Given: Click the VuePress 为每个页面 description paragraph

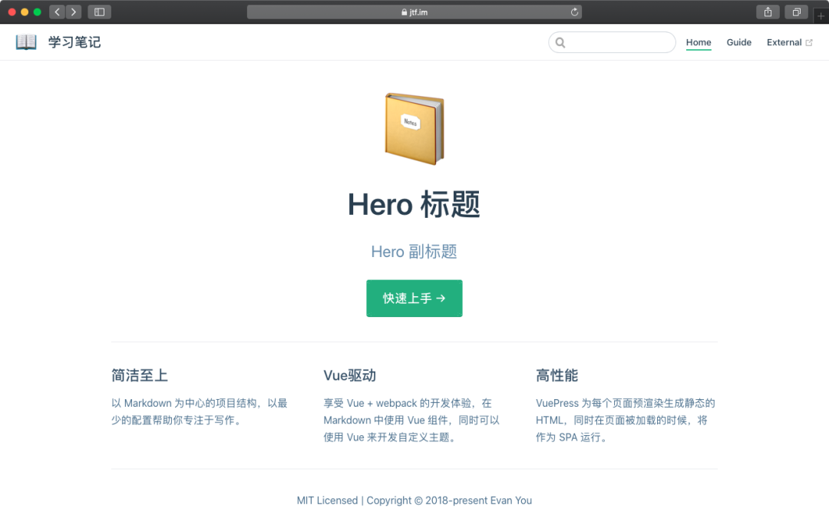Looking at the screenshot, I should (x=626, y=421).
